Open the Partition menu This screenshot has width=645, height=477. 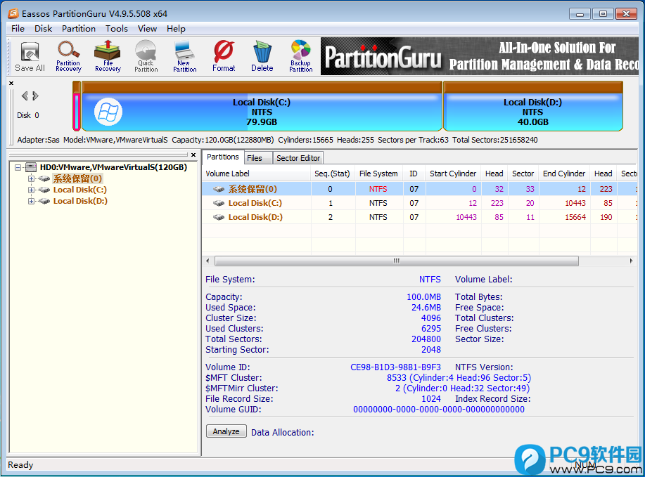(x=79, y=29)
